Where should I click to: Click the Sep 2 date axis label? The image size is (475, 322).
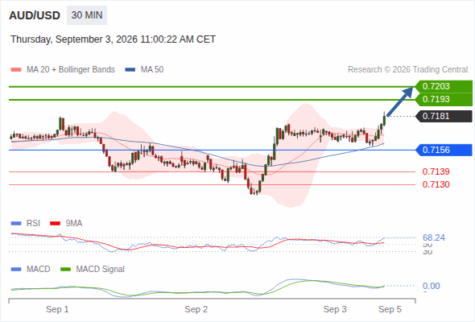196,309
